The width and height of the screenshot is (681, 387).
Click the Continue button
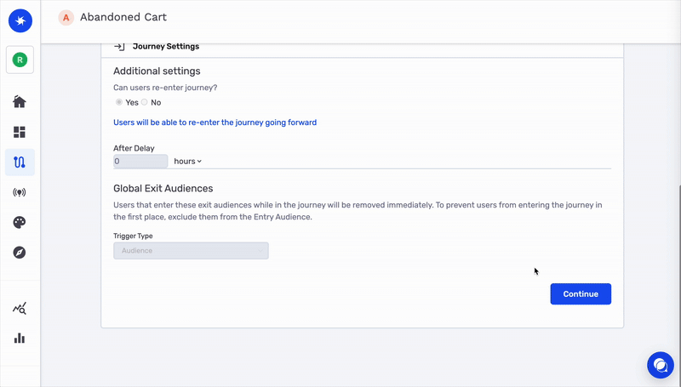pos(581,293)
